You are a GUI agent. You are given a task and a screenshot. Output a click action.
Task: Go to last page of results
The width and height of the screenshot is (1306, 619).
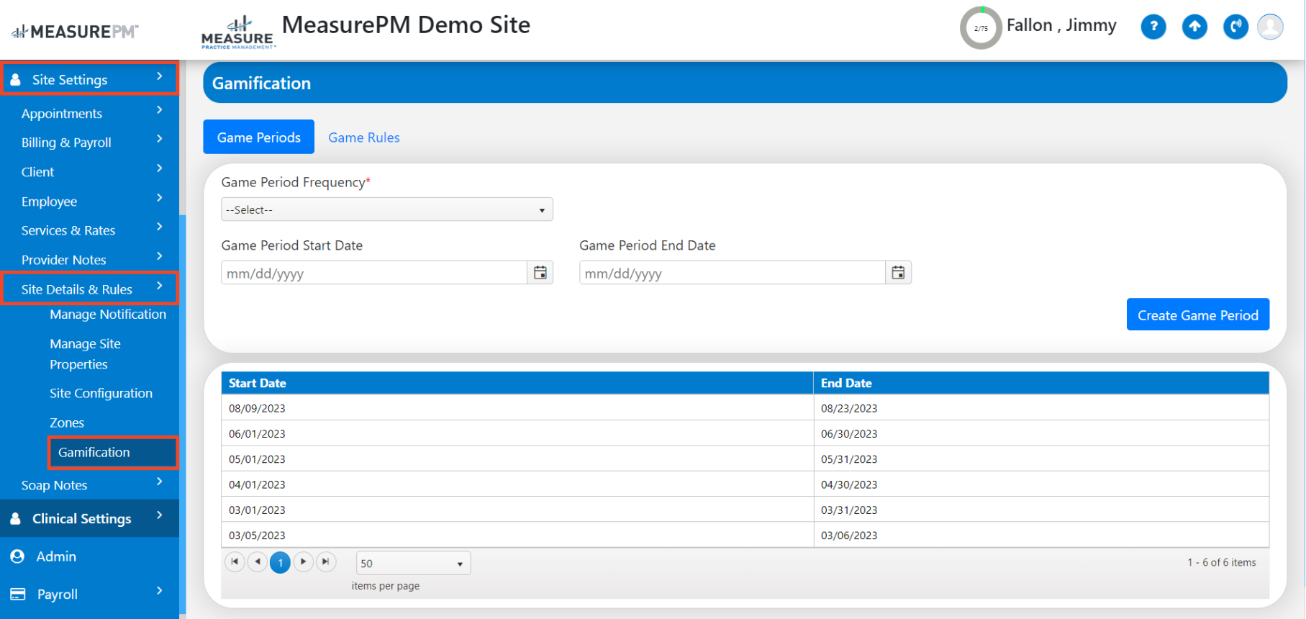326,561
